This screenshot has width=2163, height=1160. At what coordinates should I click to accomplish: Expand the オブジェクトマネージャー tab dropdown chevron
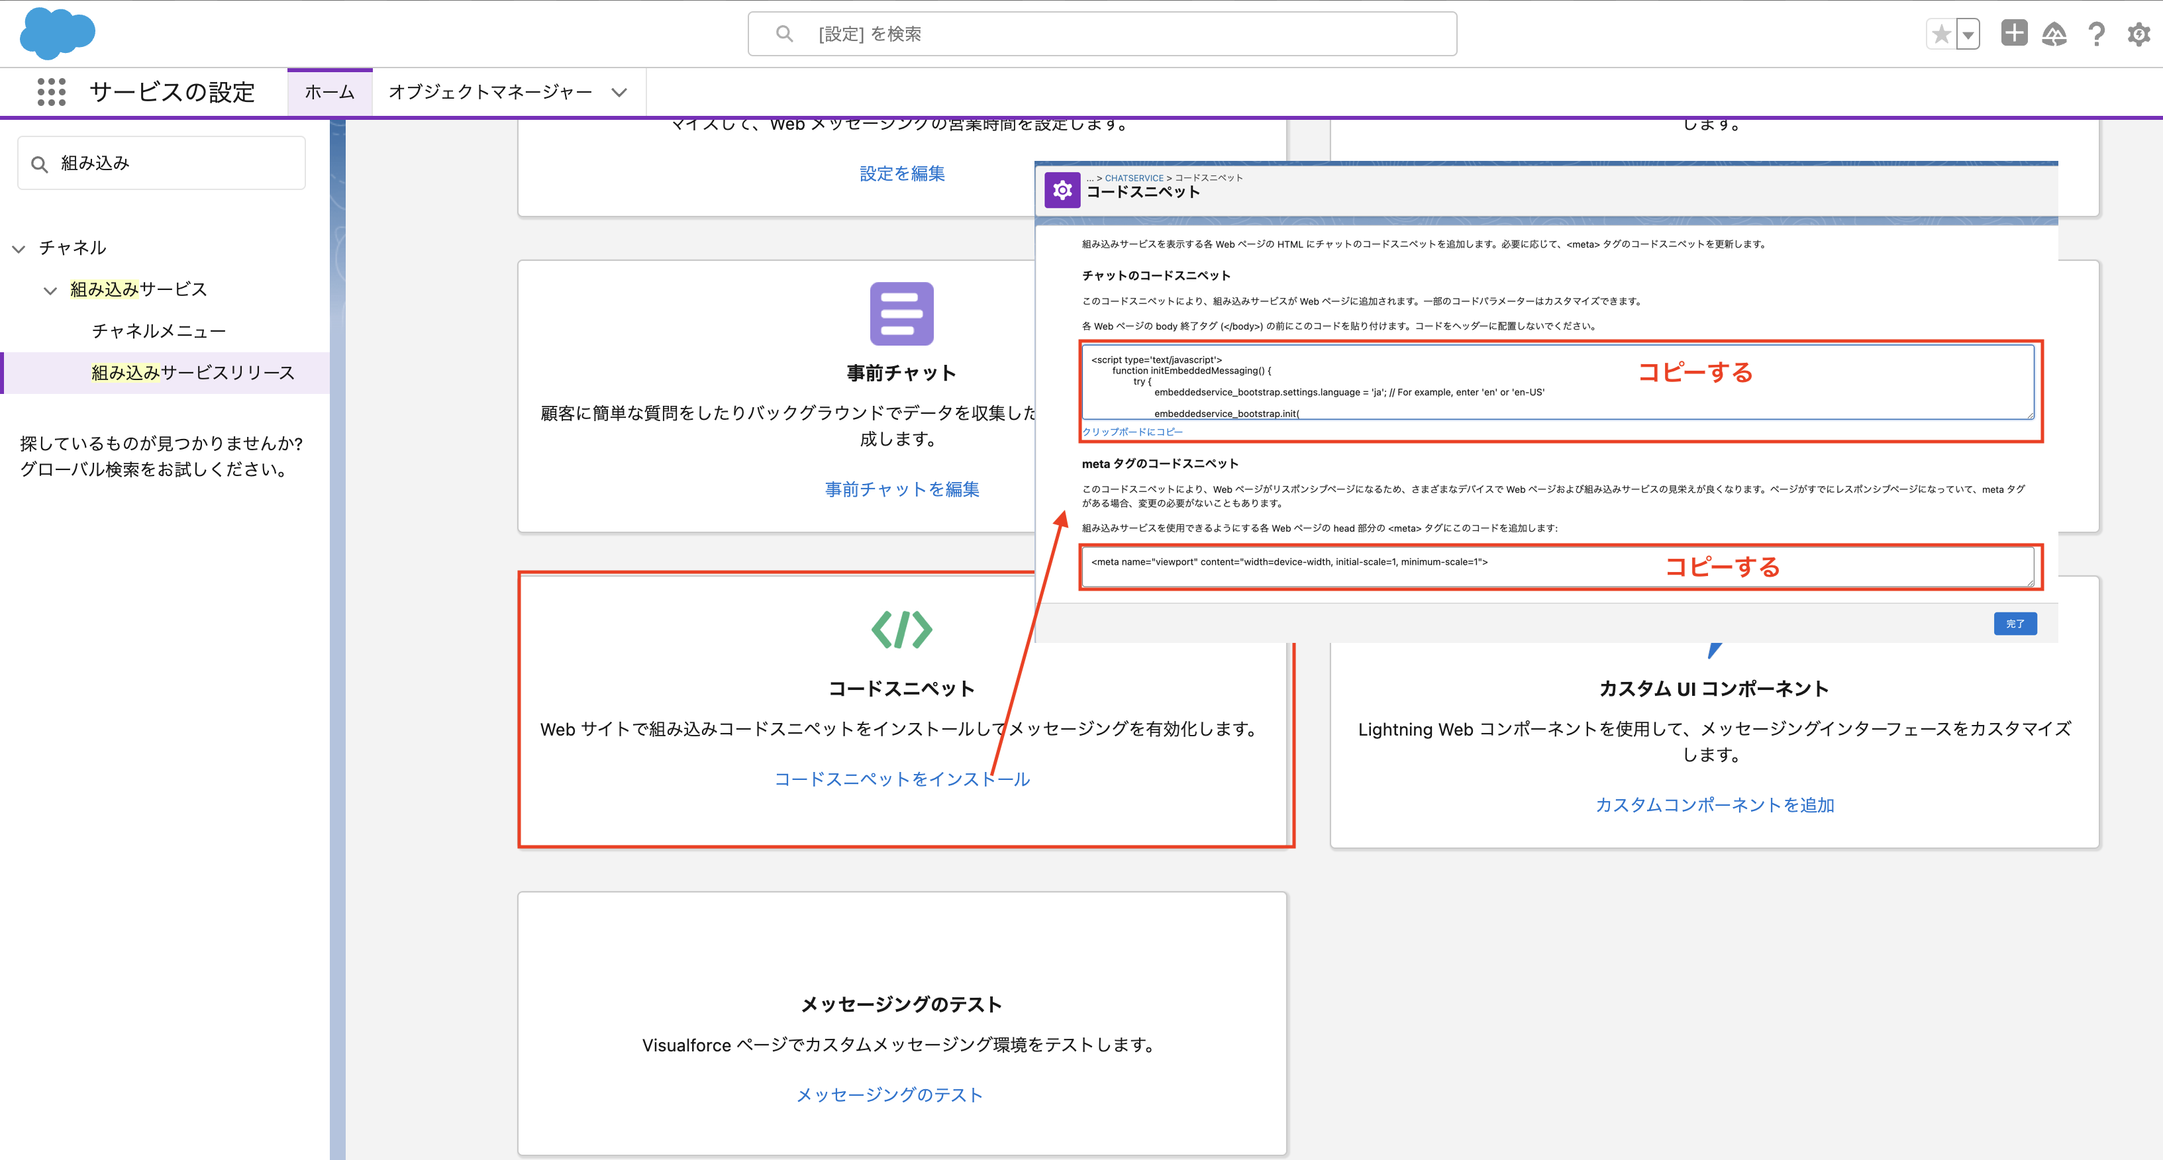619,92
